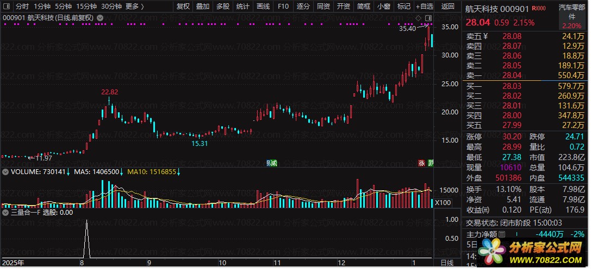Expand the stock title dropdown next to 前复权
591x269 pixels.
pos(100,17)
